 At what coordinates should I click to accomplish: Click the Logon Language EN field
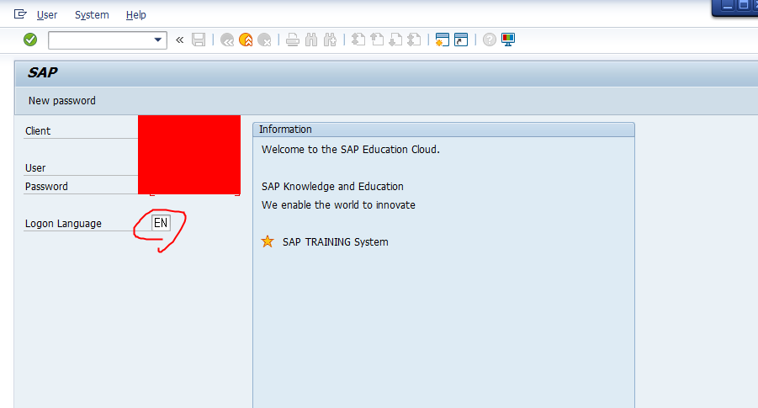tap(161, 223)
